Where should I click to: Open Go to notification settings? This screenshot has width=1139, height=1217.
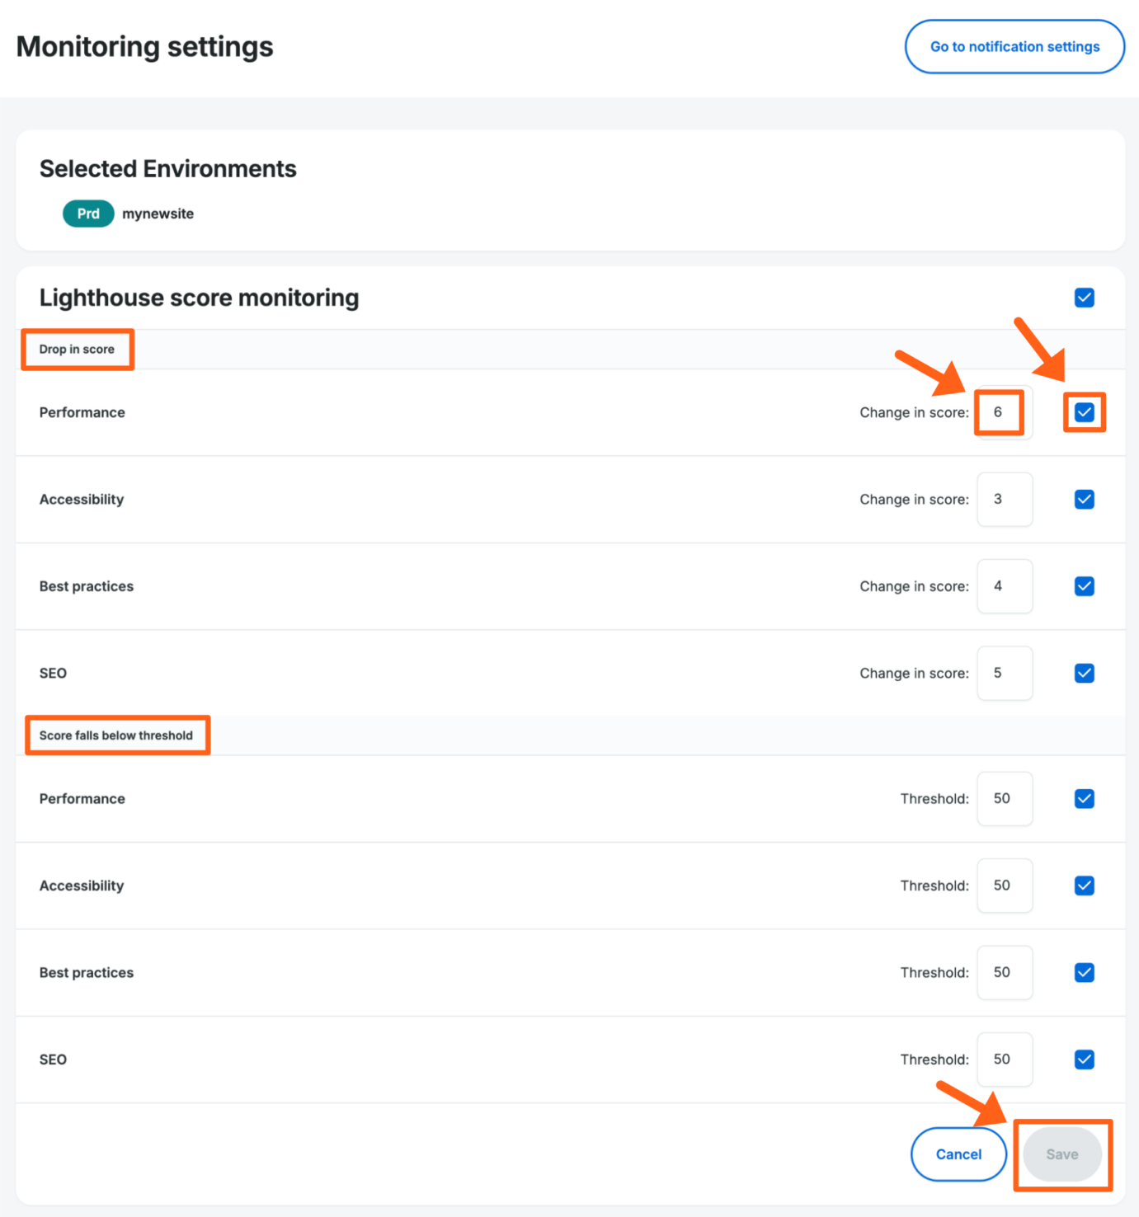coord(1014,47)
